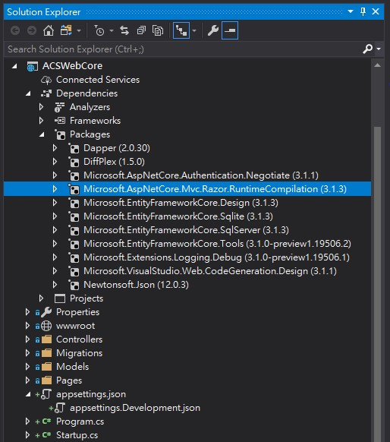This screenshot has height=442, width=390.
Task: Open Pending Changes Filter clock icon
Action: (99, 30)
